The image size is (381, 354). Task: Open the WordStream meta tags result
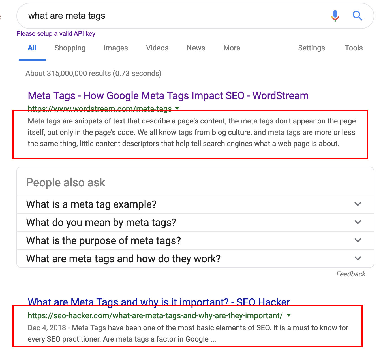168,95
